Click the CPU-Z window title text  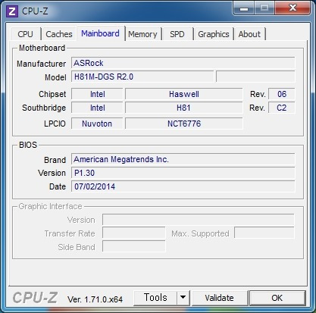point(35,11)
